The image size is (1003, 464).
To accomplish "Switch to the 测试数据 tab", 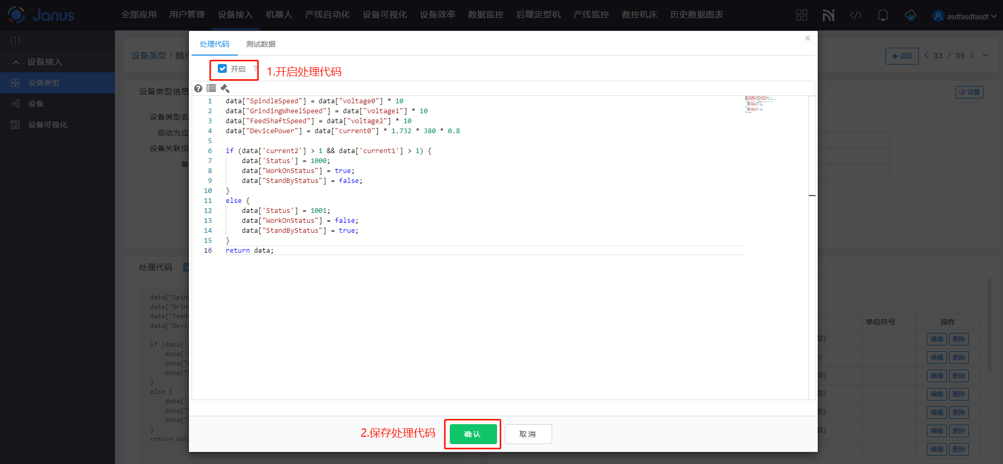I will pyautogui.click(x=261, y=44).
